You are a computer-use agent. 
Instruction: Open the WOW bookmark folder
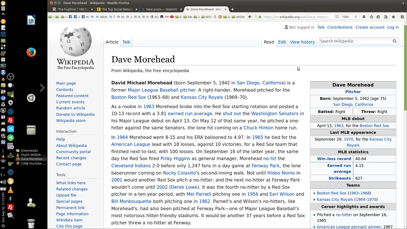pyautogui.click(x=238, y=17)
